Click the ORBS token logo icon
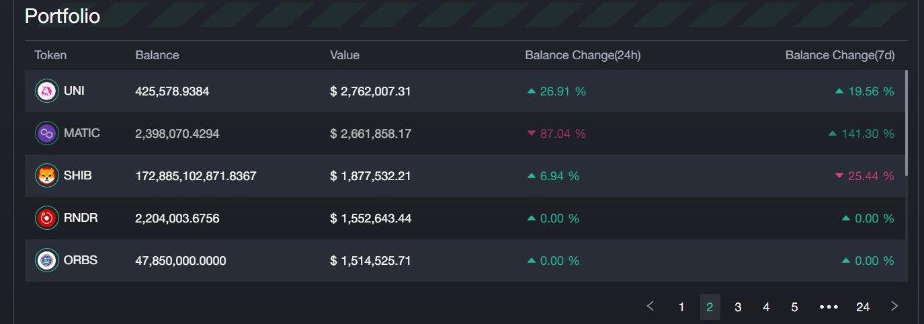Viewport: 924px width, 324px height. (x=47, y=260)
